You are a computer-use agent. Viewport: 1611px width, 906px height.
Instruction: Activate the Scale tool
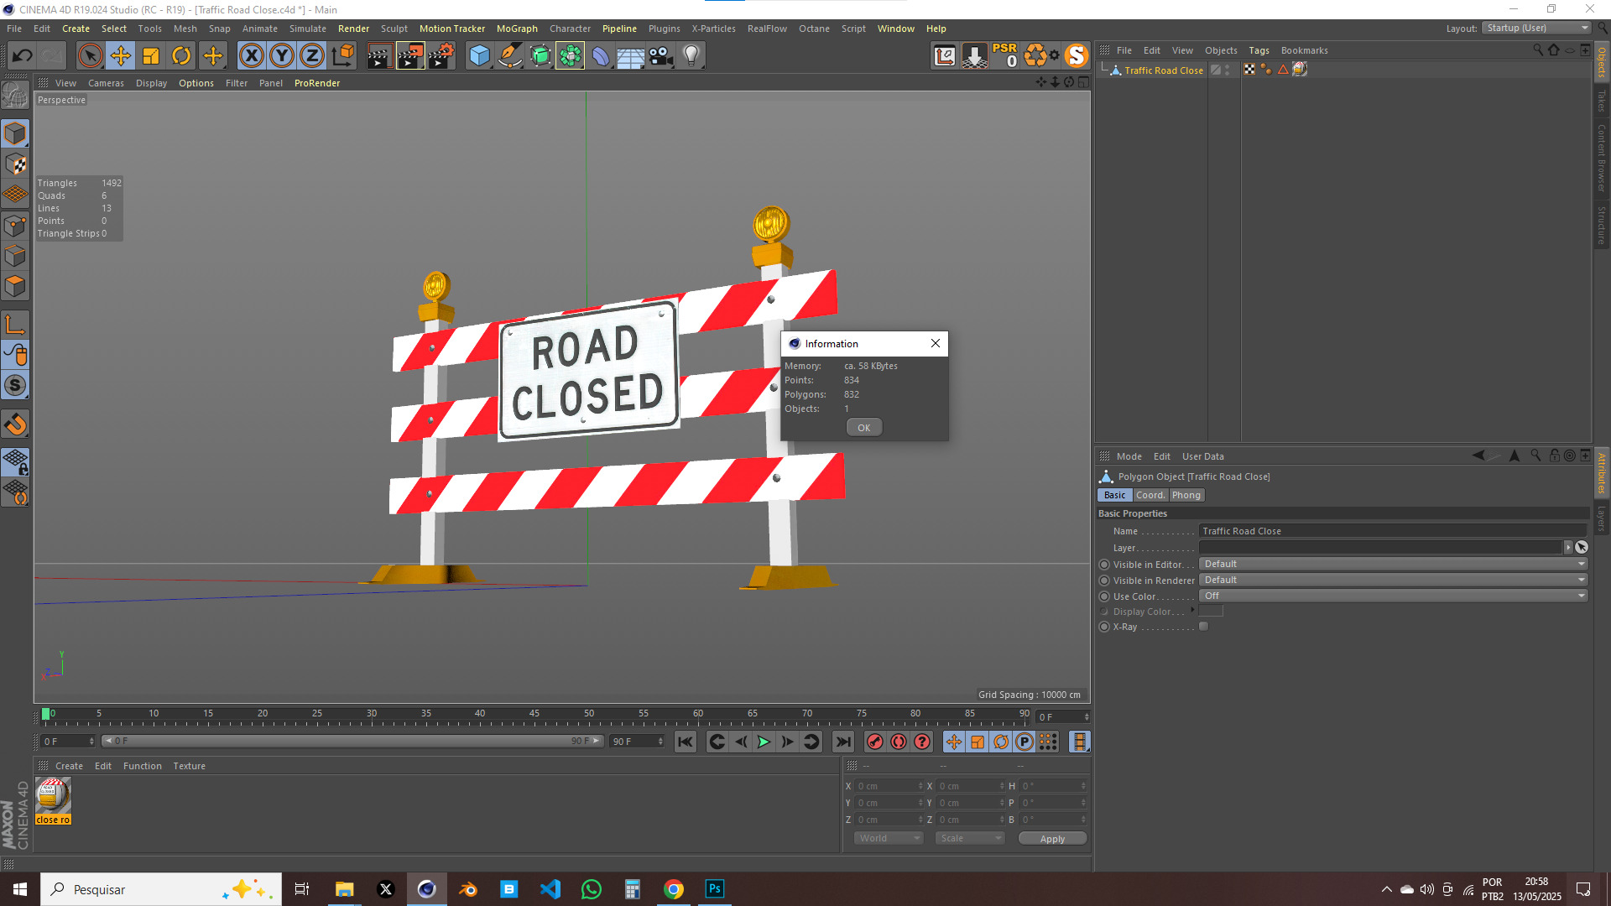pyautogui.click(x=151, y=56)
